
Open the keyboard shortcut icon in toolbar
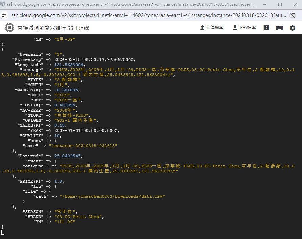279,28
